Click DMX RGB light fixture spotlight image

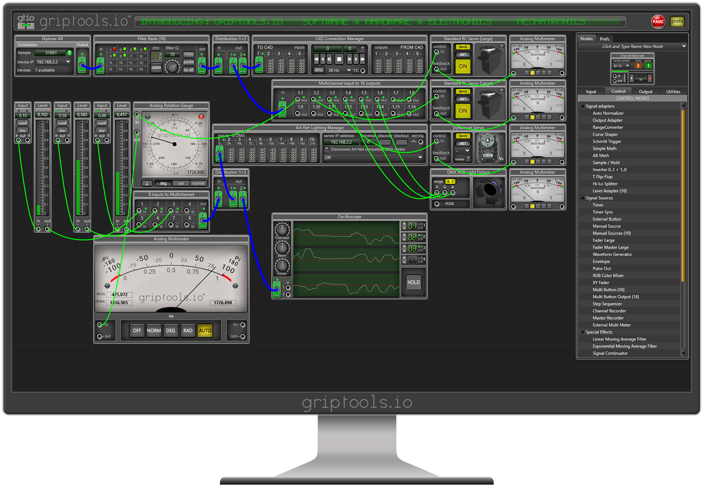tap(489, 192)
